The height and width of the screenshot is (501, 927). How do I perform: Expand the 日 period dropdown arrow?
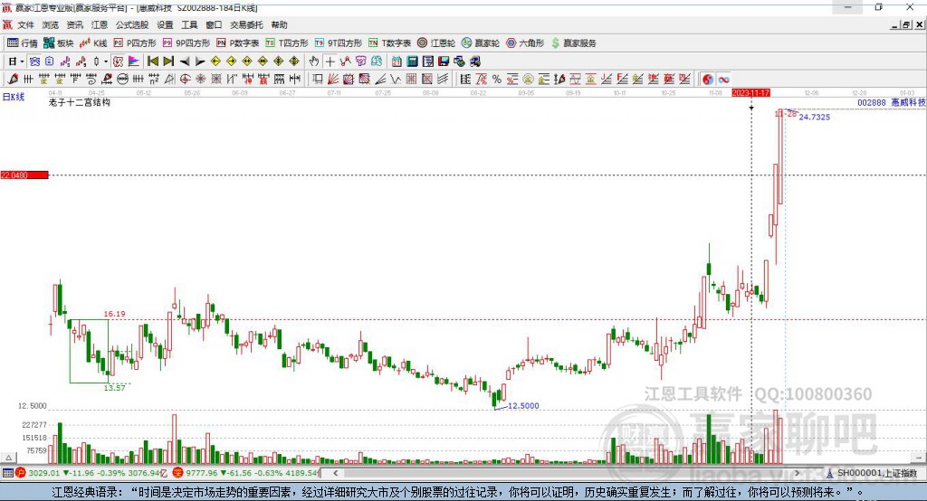tap(22, 61)
